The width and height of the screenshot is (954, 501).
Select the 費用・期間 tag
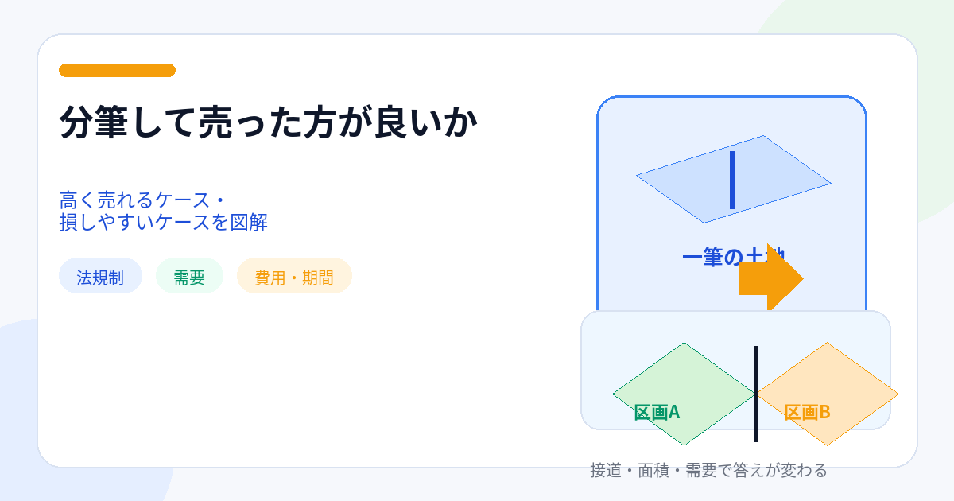[x=294, y=277]
